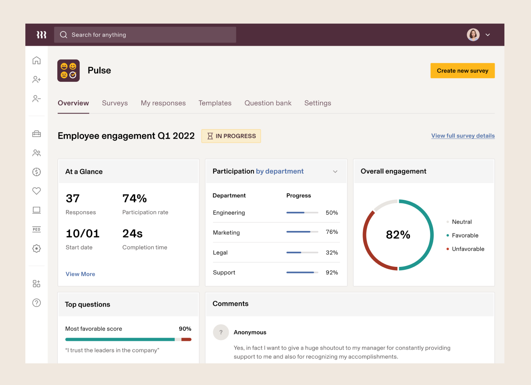The height and width of the screenshot is (385, 531).
Task: Click the IN PROGRESS status badge
Action: (x=231, y=136)
